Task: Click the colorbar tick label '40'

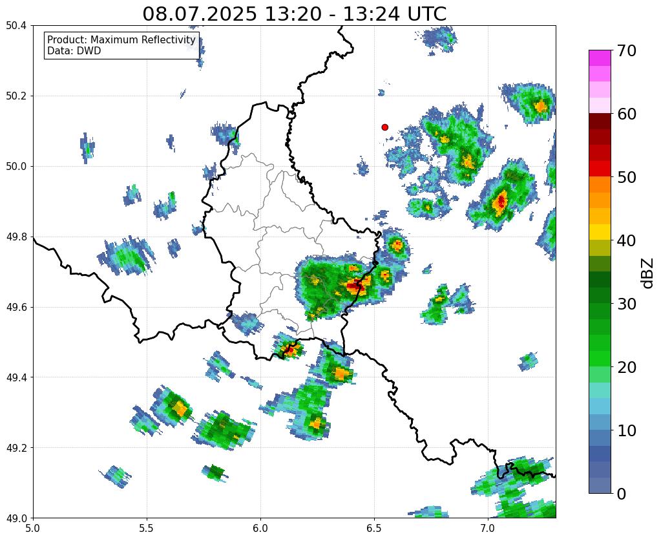Action: (x=625, y=240)
